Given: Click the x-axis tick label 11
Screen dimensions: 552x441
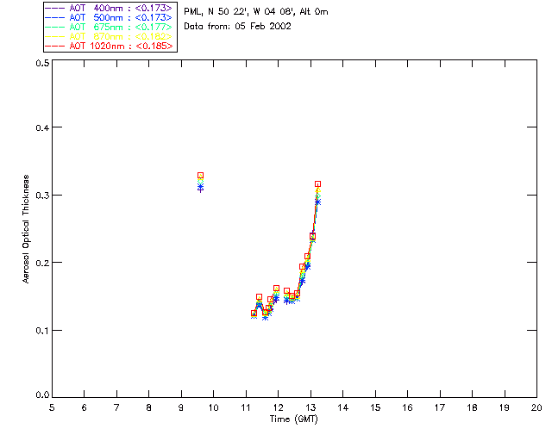Looking at the screenshot, I should tap(246, 407).
